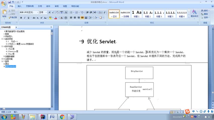This screenshot has width=214, height=120.
Task: Open the line spacing dropdown
Action: tap(90, 18)
